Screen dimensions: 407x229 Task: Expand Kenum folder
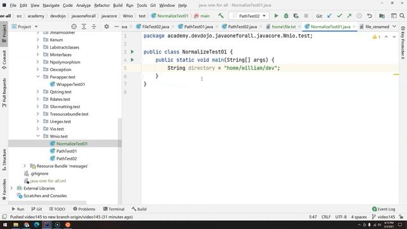38,39
